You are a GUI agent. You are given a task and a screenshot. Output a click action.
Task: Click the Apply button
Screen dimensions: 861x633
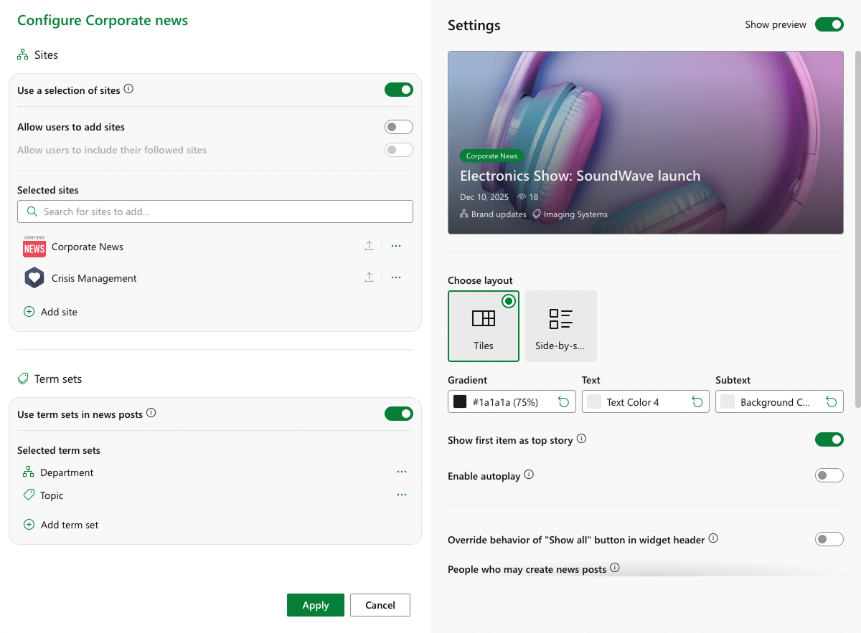315,605
